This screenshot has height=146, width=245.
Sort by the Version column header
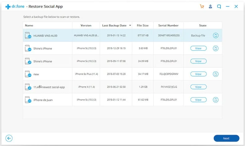tap(86, 25)
